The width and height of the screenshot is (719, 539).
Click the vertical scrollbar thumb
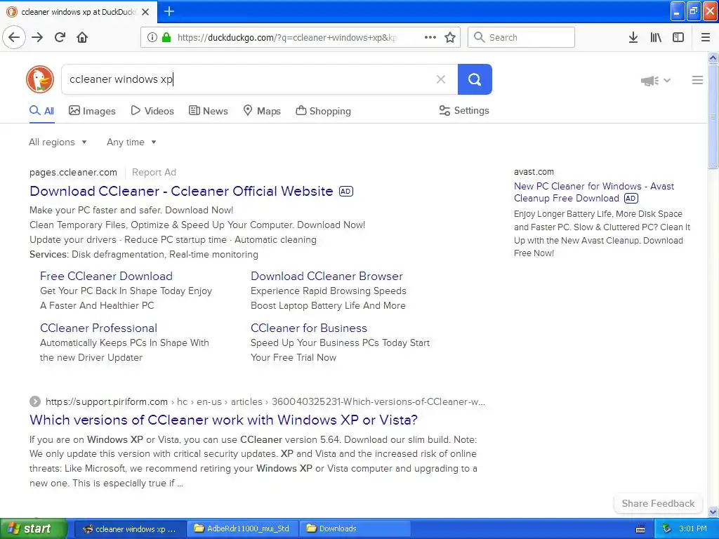point(713,117)
